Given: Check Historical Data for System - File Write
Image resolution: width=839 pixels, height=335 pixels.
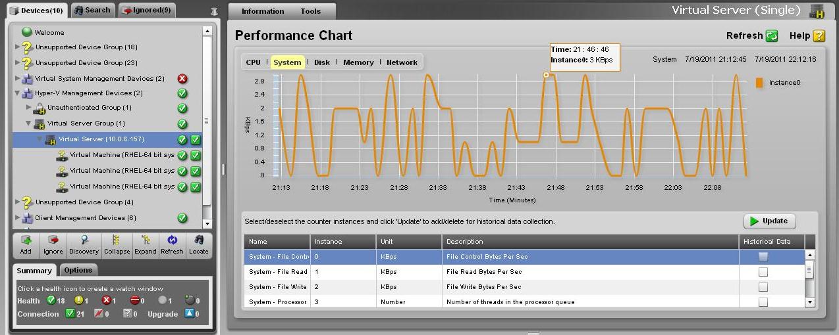Looking at the screenshot, I should click(763, 287).
